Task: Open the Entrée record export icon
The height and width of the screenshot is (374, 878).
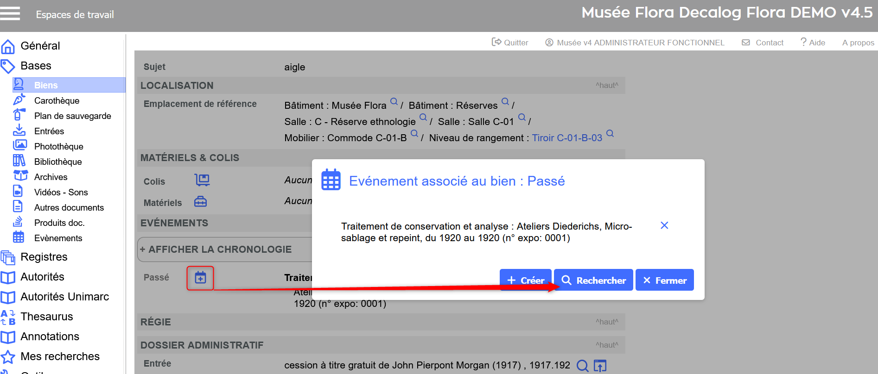Action: [600, 366]
